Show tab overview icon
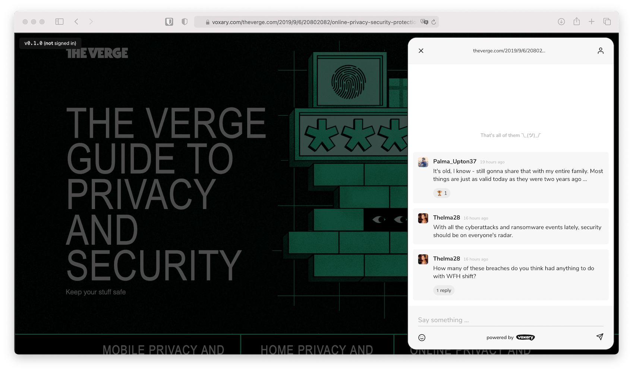Screen dimensions: 633x372 pyautogui.click(x=607, y=22)
